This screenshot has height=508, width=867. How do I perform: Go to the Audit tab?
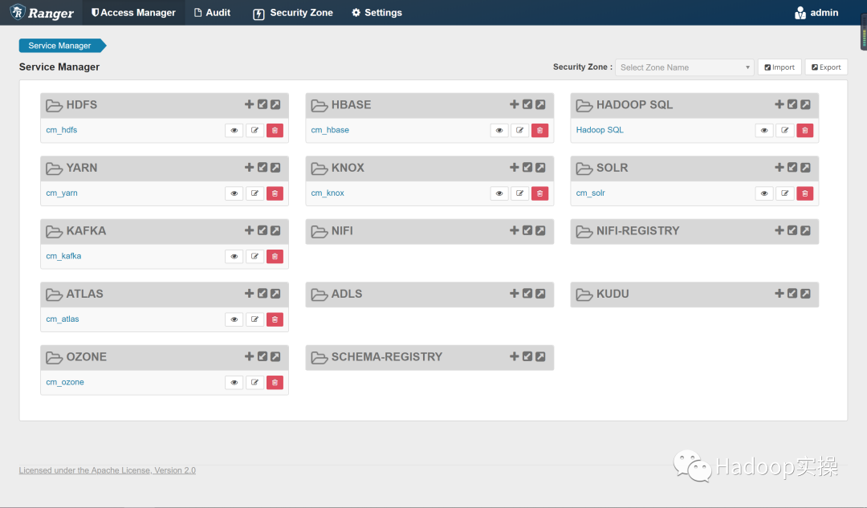[x=212, y=13]
